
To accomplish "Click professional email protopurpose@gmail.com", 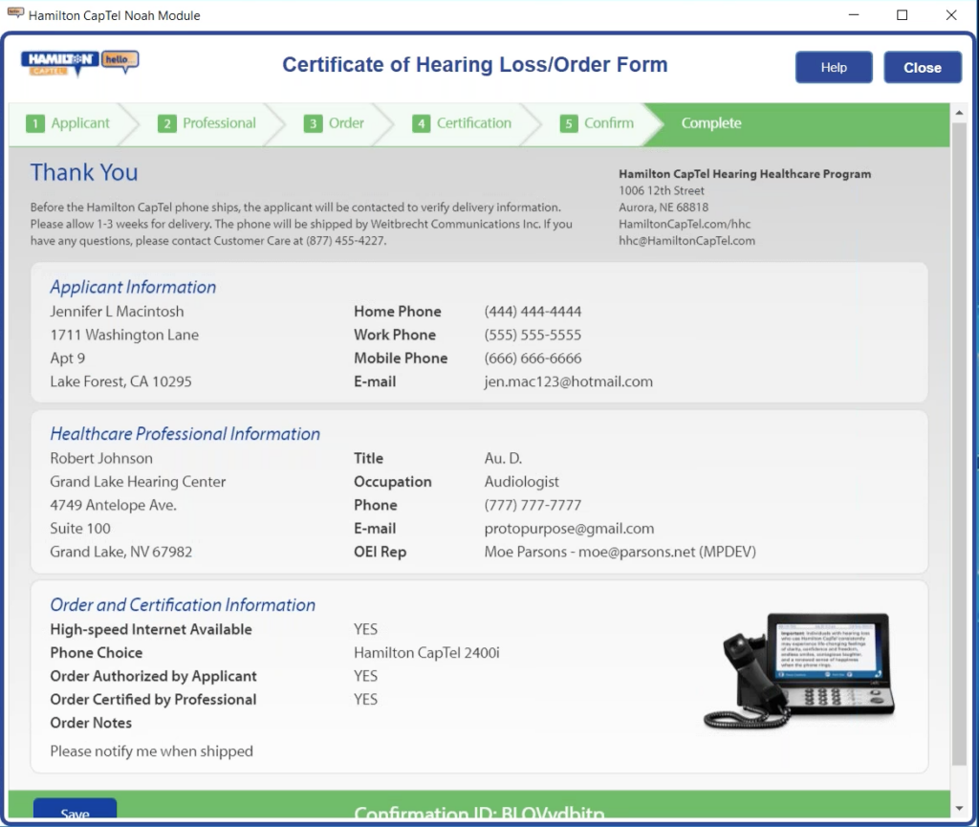I will (570, 529).
